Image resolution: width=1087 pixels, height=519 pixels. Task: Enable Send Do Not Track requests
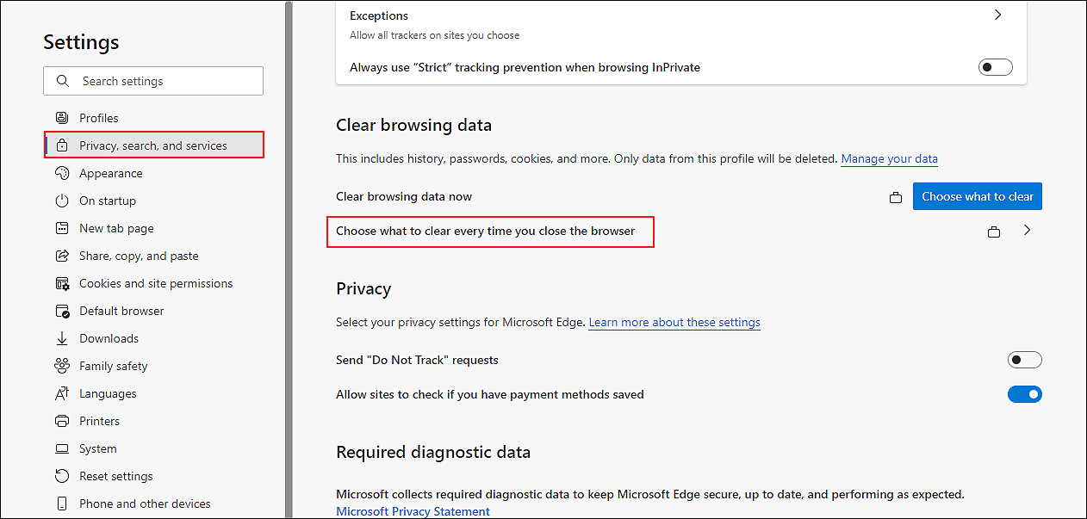tap(1025, 360)
